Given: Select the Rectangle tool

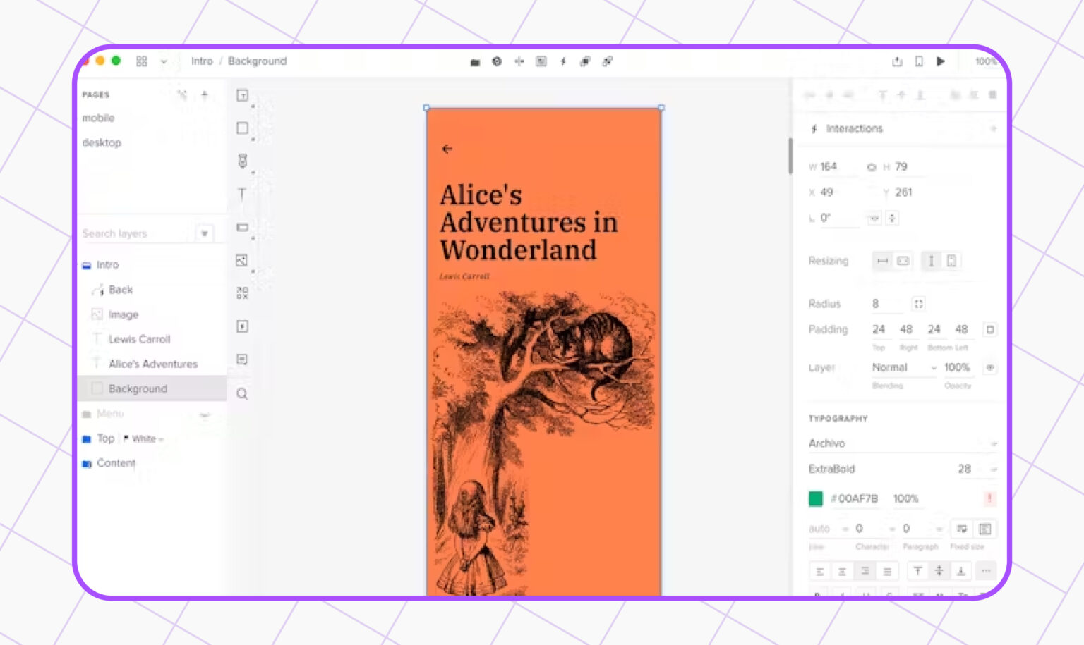Looking at the screenshot, I should 241,128.
